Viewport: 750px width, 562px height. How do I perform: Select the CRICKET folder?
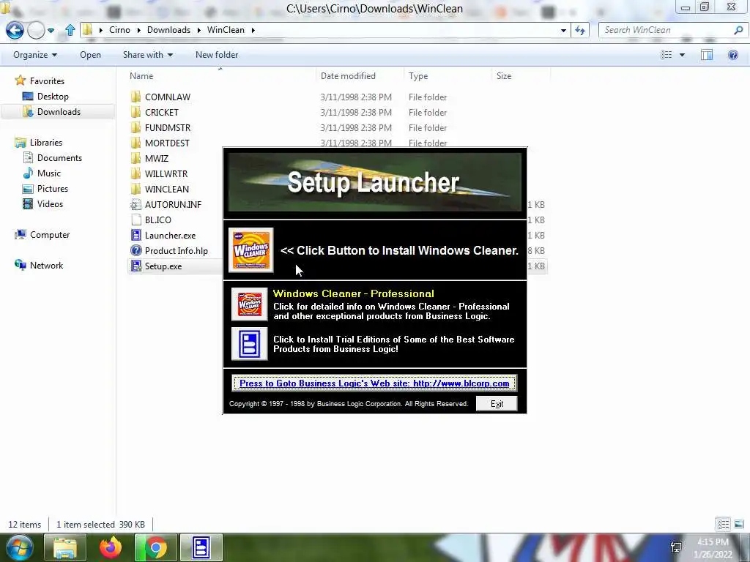[x=162, y=112]
